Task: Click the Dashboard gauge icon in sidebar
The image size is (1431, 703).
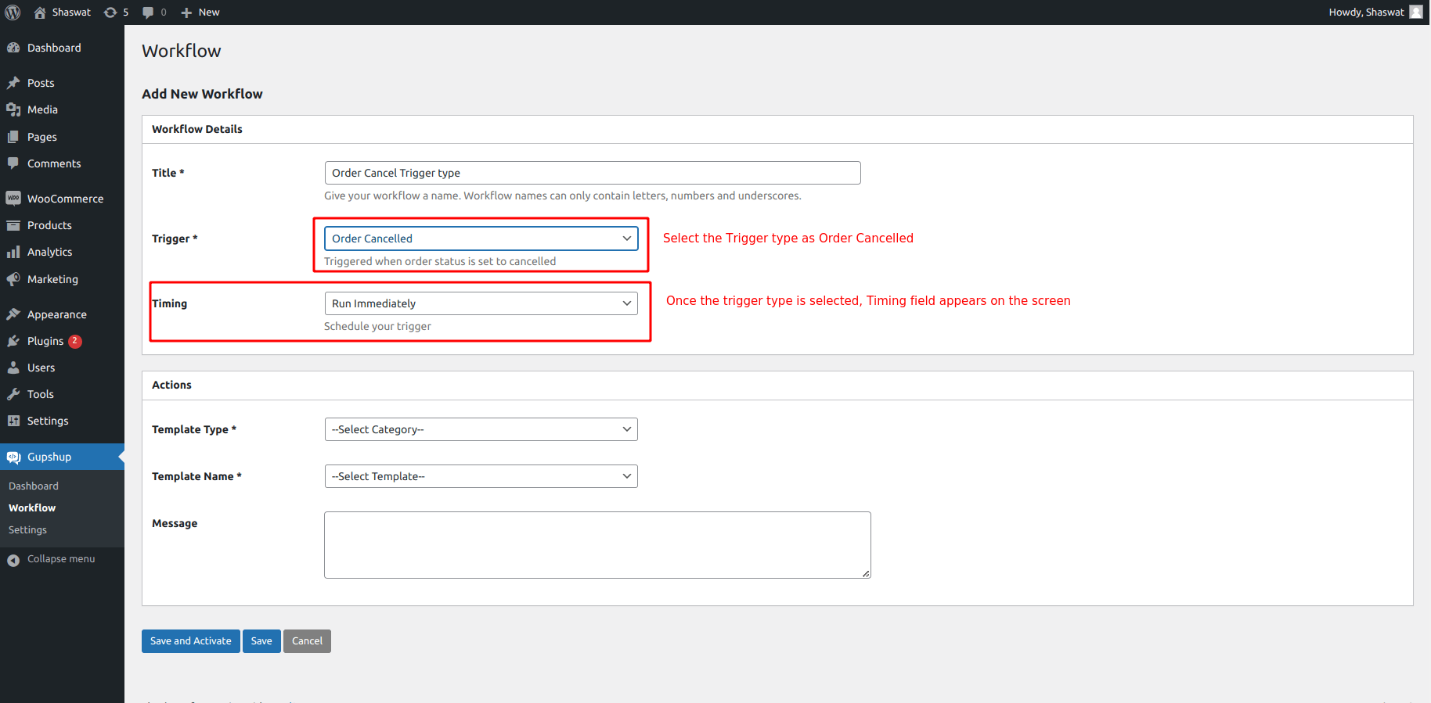Action: point(13,48)
